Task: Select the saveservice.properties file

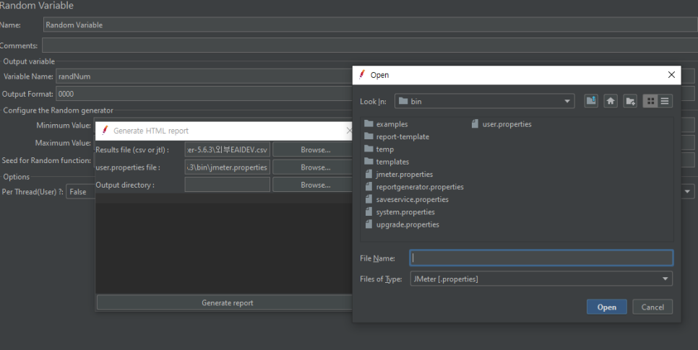Action: (x=406, y=199)
